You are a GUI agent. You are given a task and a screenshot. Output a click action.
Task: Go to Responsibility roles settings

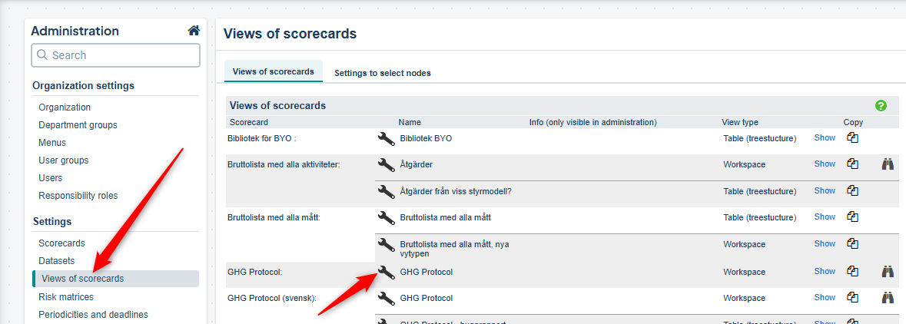tap(78, 196)
